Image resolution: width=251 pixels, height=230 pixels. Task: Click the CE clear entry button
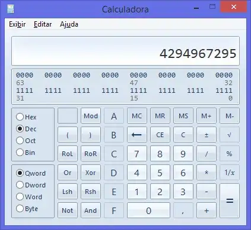[x=160, y=135]
